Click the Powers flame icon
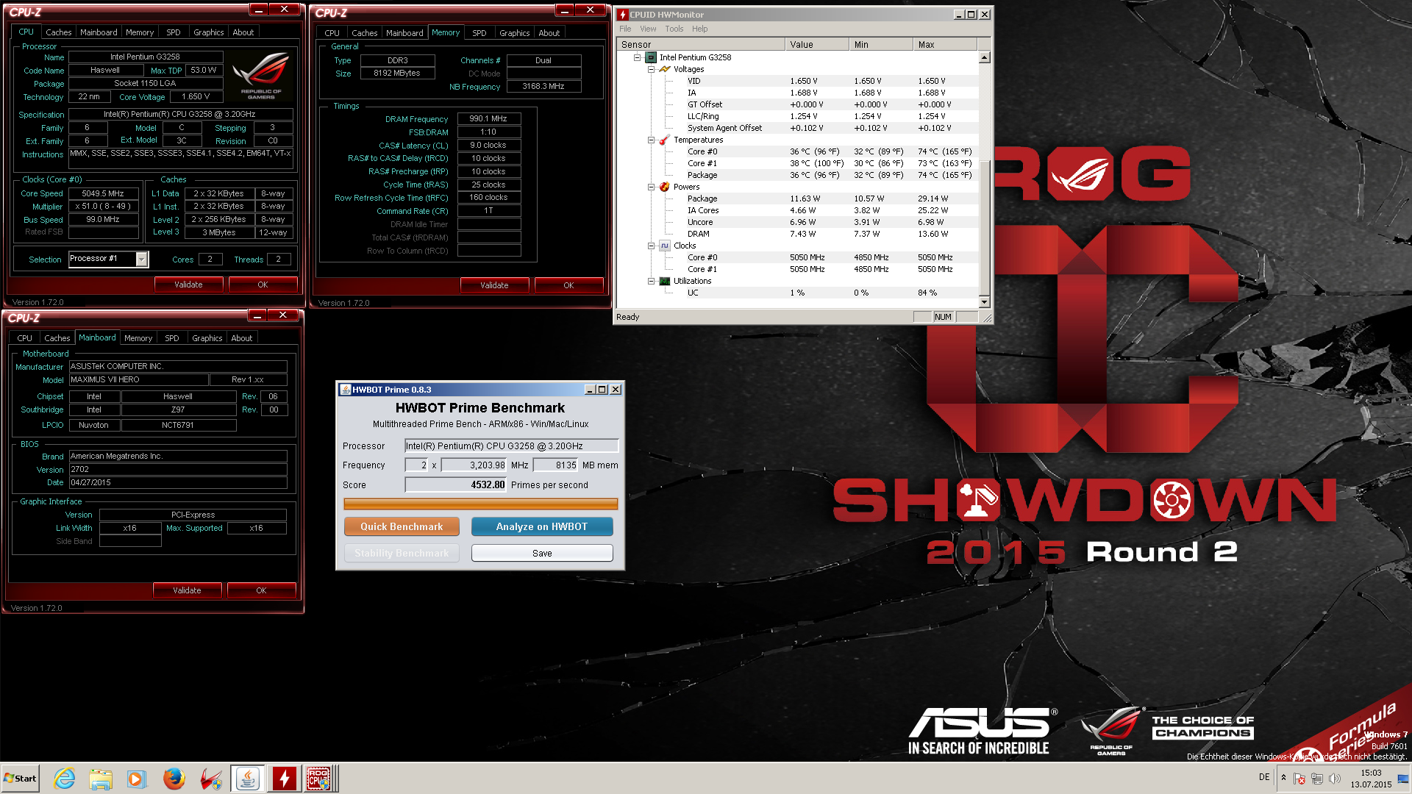The height and width of the screenshot is (794, 1412). click(x=665, y=187)
